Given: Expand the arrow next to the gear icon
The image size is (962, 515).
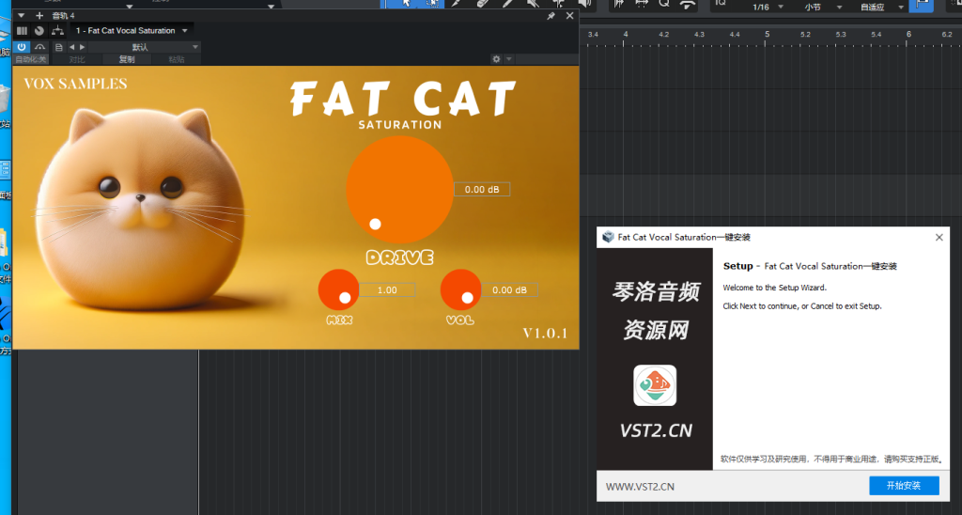Looking at the screenshot, I should click(x=508, y=59).
